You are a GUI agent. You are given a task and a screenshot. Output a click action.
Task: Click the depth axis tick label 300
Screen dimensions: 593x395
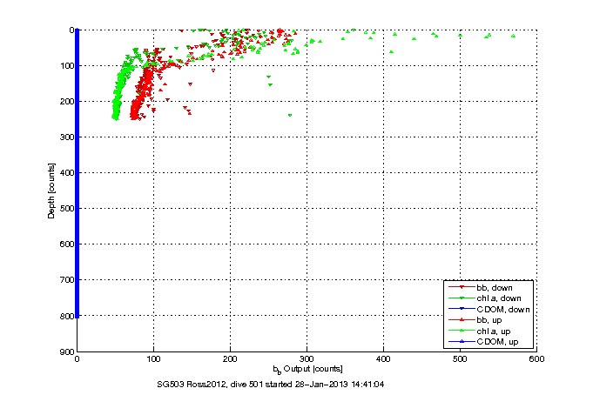pyautogui.click(x=66, y=137)
